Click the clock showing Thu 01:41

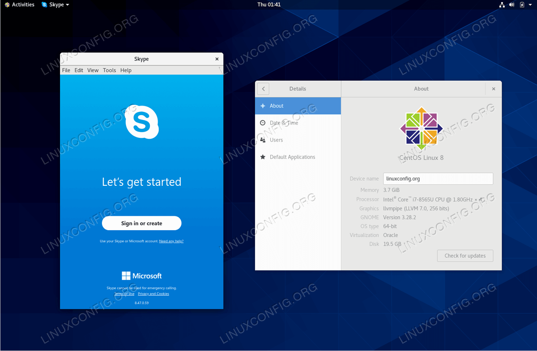click(x=269, y=4)
